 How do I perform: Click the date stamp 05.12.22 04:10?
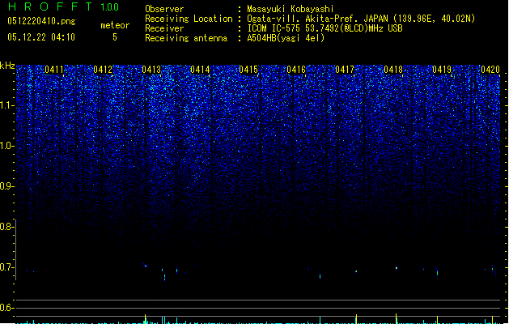pyautogui.click(x=41, y=37)
